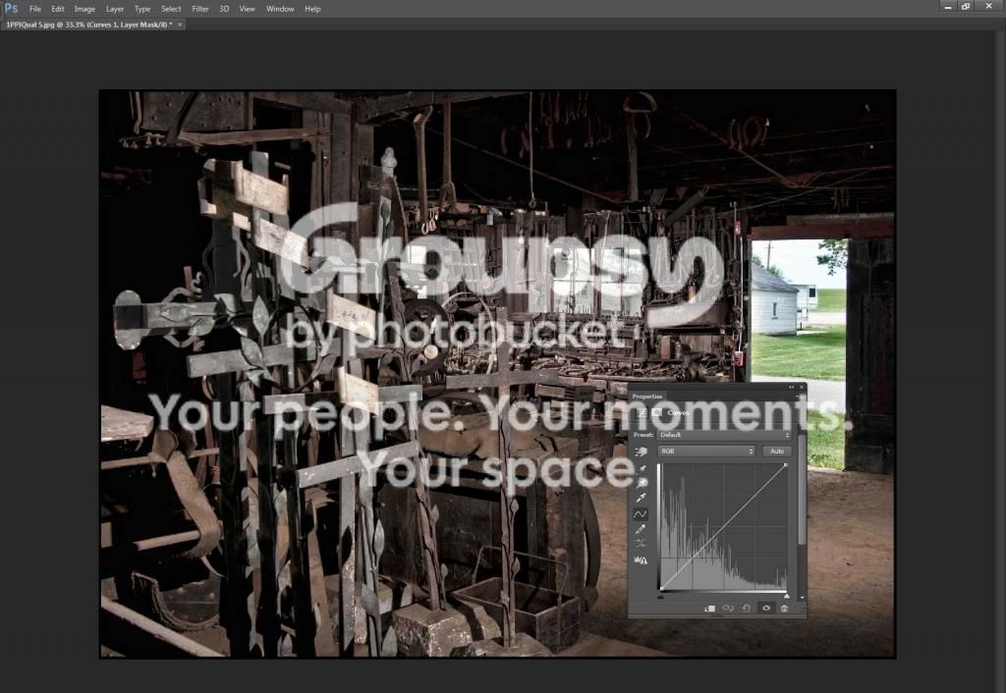Click the Photoshop Ps logo icon

[11, 8]
